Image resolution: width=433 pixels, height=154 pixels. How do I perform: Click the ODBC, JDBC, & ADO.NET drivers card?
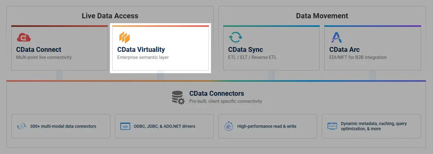(x=164, y=126)
